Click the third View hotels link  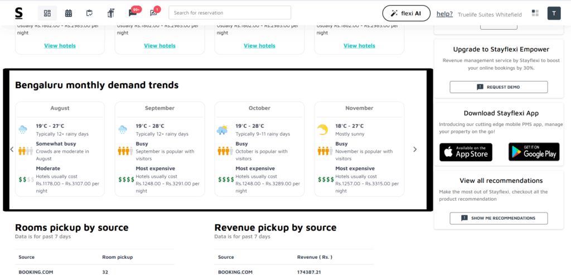point(260,46)
